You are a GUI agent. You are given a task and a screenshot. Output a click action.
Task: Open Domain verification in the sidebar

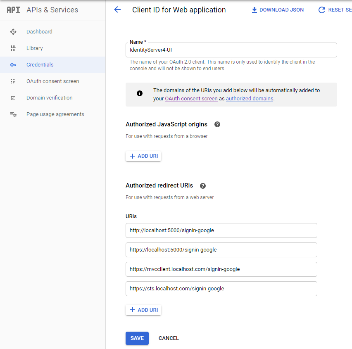[x=53, y=98]
